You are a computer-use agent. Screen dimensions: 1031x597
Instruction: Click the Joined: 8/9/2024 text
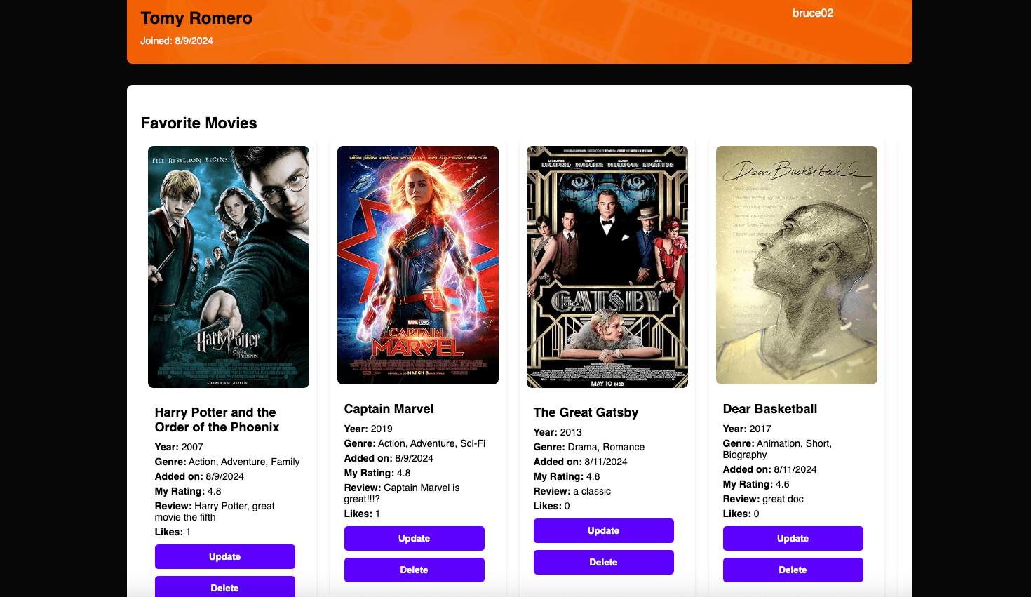tap(177, 41)
